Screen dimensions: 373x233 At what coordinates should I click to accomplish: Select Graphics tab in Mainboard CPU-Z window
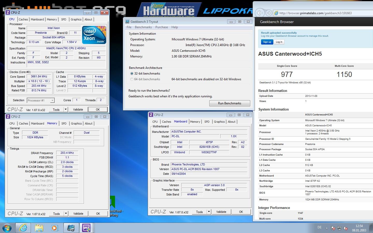219,122
